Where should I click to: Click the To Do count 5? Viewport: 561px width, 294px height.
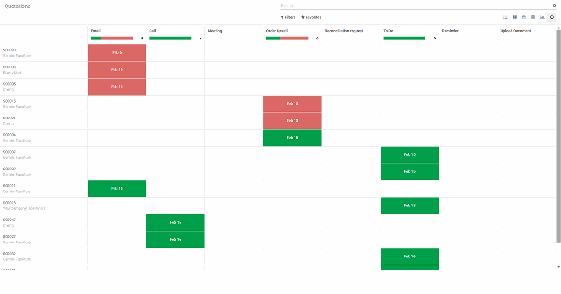435,38
